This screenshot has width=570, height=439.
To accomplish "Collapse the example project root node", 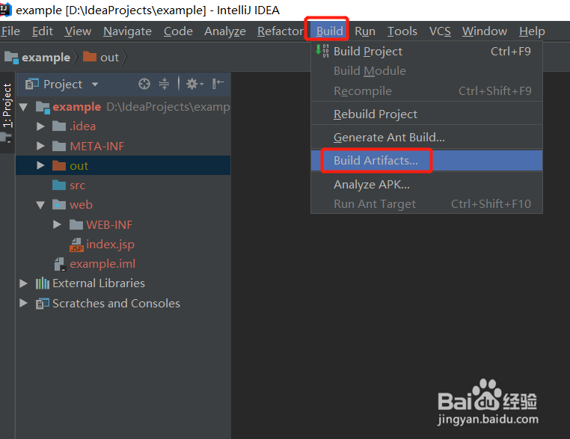I will pyautogui.click(x=24, y=107).
